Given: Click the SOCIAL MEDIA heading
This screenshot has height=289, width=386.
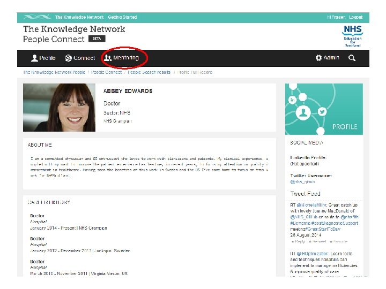Looking at the screenshot, I should [307, 143].
